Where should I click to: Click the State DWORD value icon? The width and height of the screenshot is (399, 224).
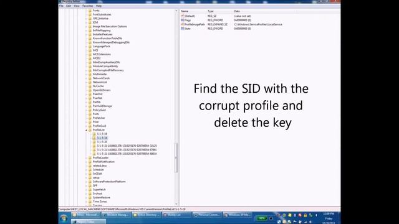183,29
